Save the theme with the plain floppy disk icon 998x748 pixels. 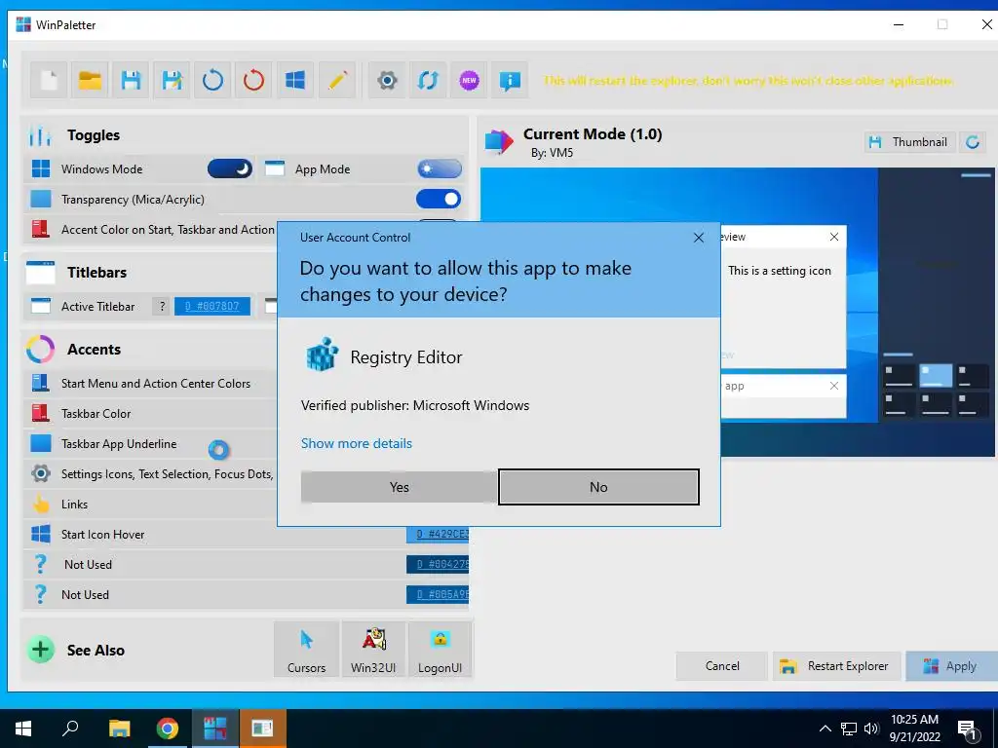point(132,81)
